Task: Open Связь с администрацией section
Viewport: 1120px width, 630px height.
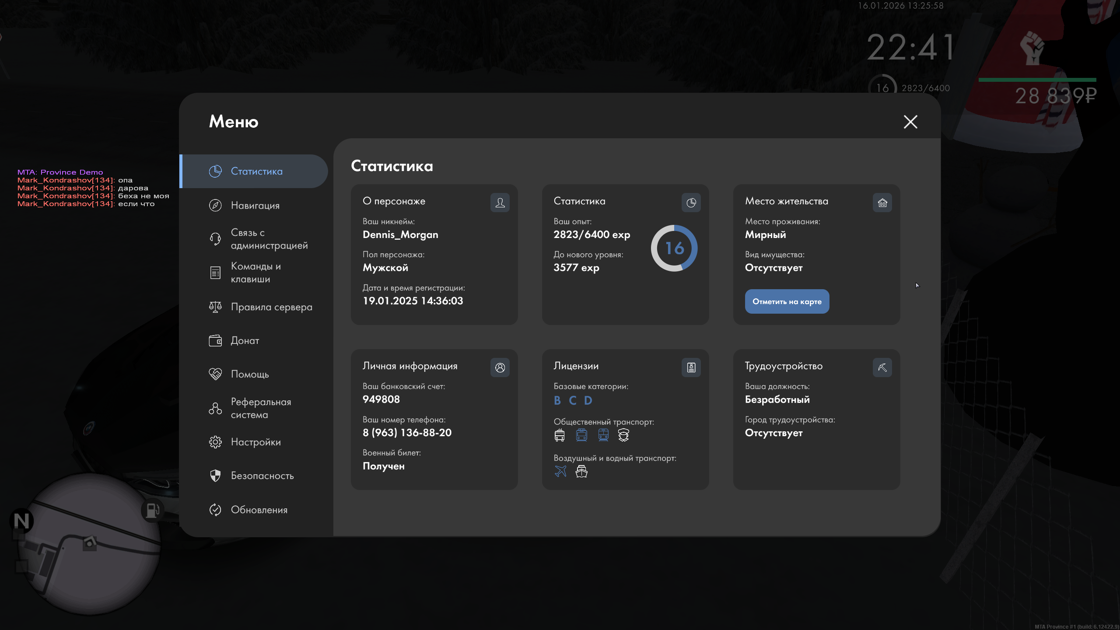Action: 269,239
